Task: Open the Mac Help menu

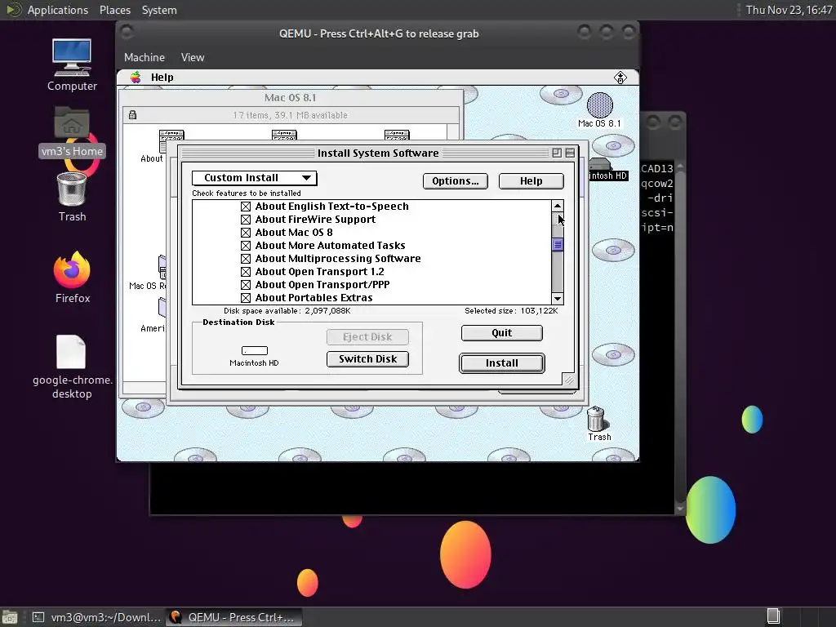Action: 162,78
